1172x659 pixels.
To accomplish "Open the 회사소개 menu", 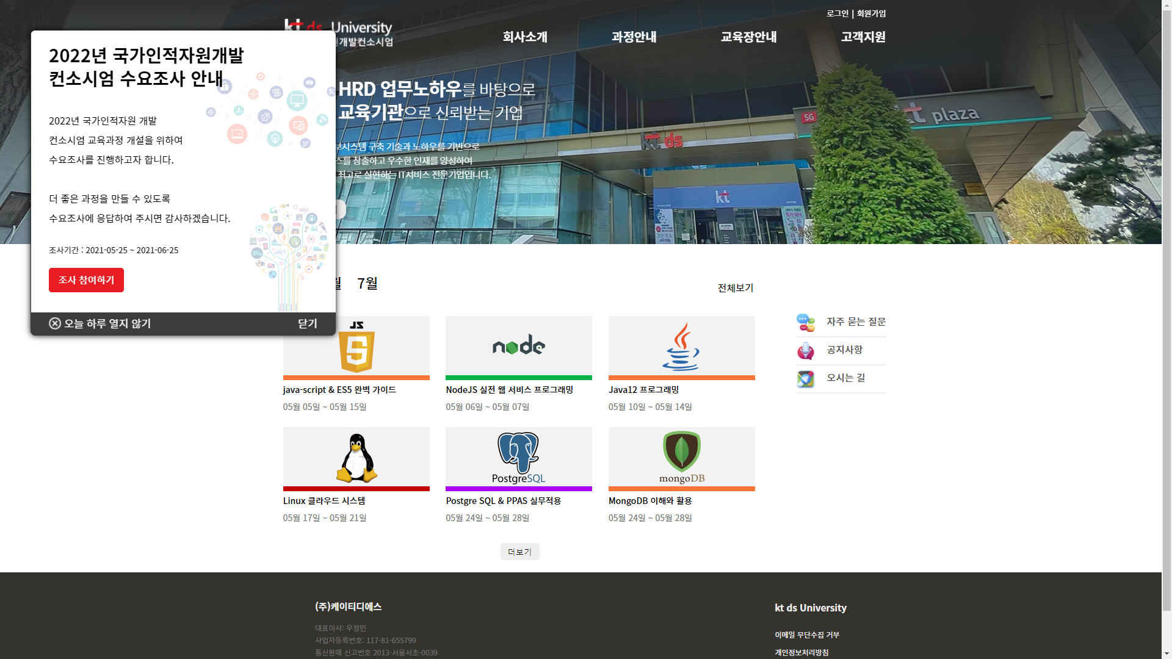I will tap(524, 37).
